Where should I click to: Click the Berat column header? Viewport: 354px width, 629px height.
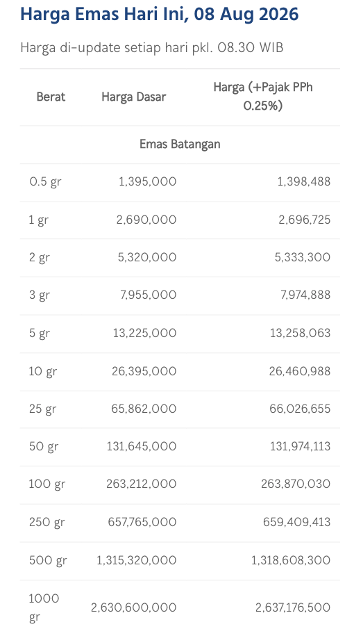click(x=51, y=97)
